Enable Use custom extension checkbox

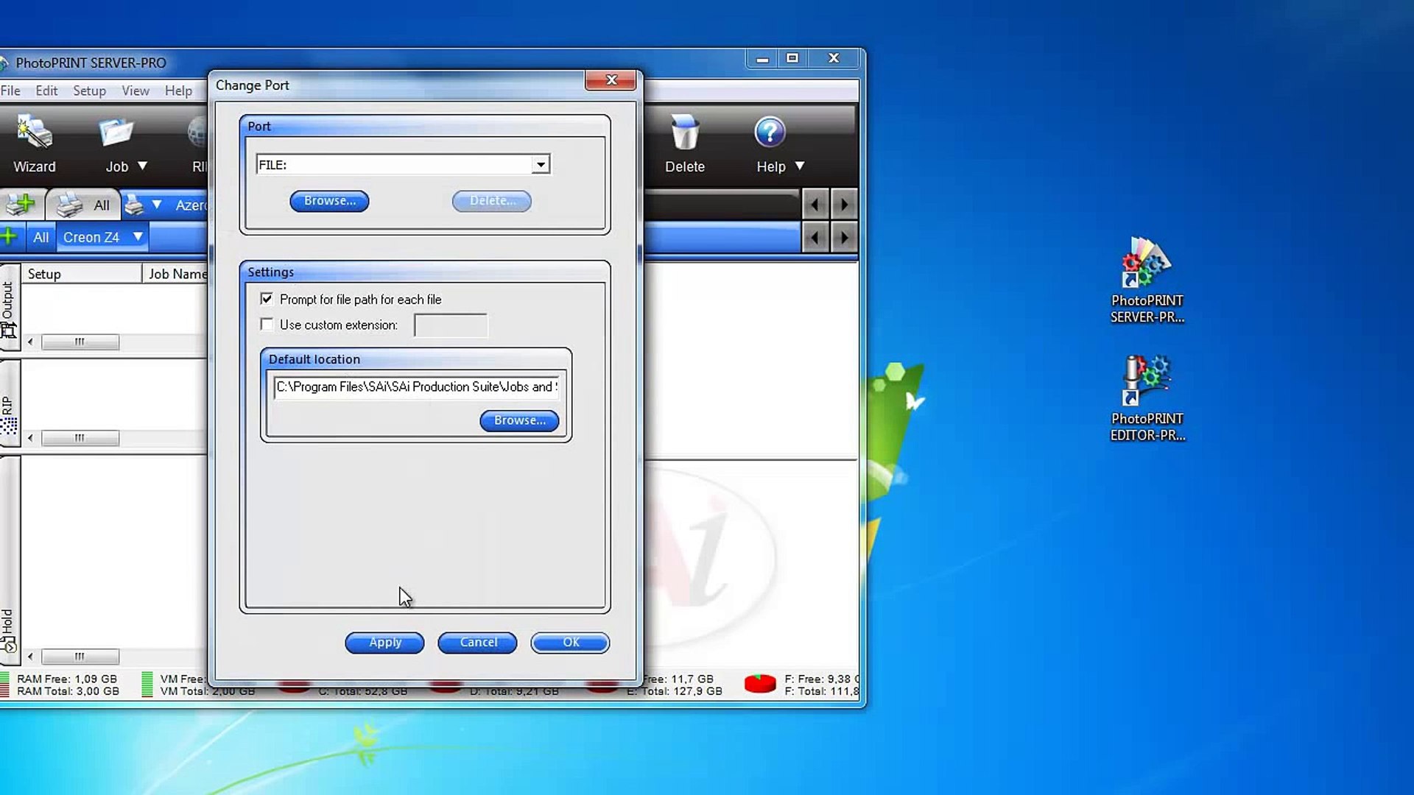[267, 325]
